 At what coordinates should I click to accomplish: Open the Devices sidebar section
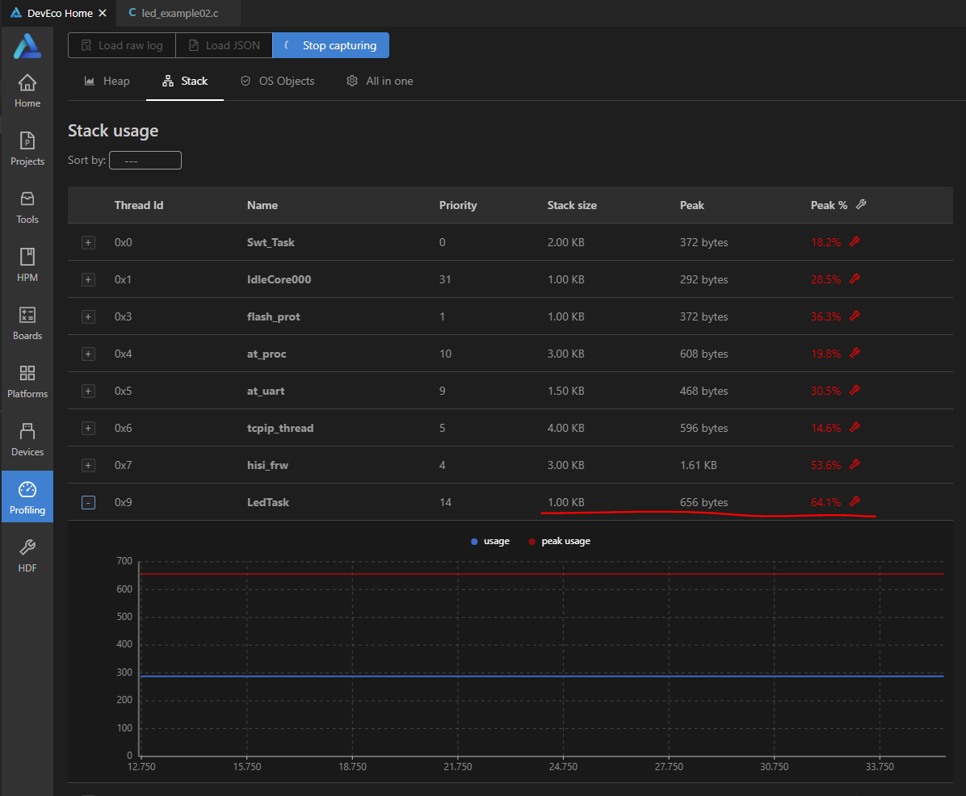point(27,439)
